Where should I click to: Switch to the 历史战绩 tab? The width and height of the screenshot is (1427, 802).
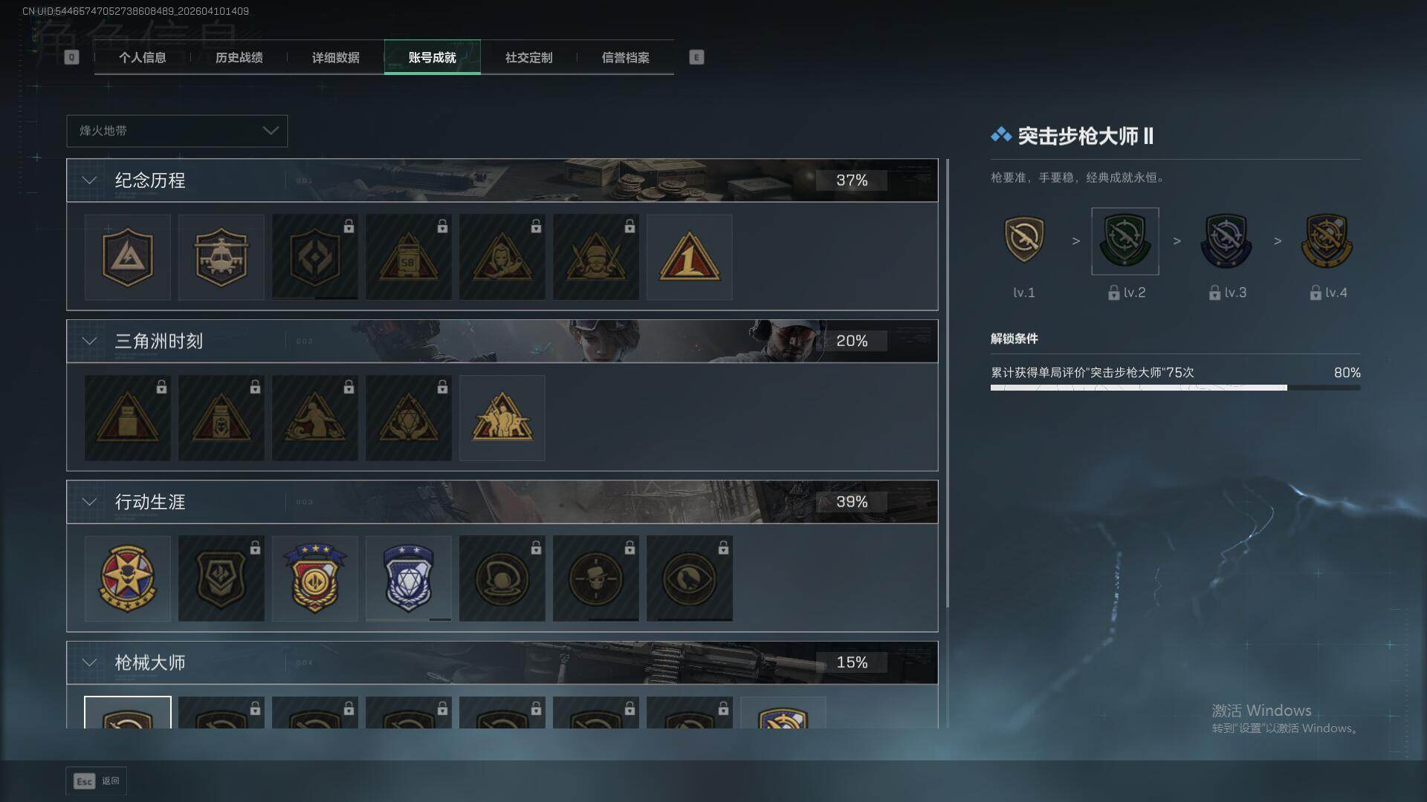(239, 57)
